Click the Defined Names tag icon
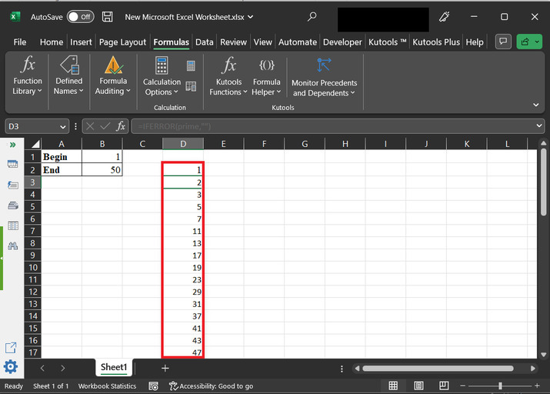Viewport: 550px width, 394px height. click(x=68, y=65)
